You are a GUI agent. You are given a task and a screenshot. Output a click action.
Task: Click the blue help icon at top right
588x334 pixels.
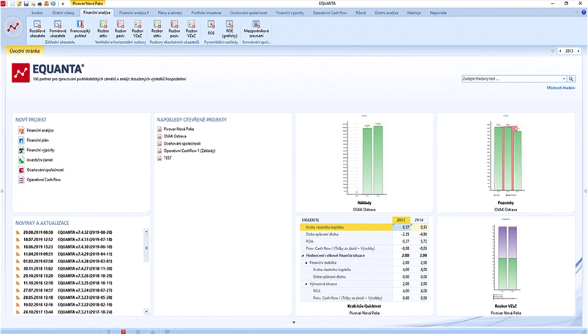point(584,12)
